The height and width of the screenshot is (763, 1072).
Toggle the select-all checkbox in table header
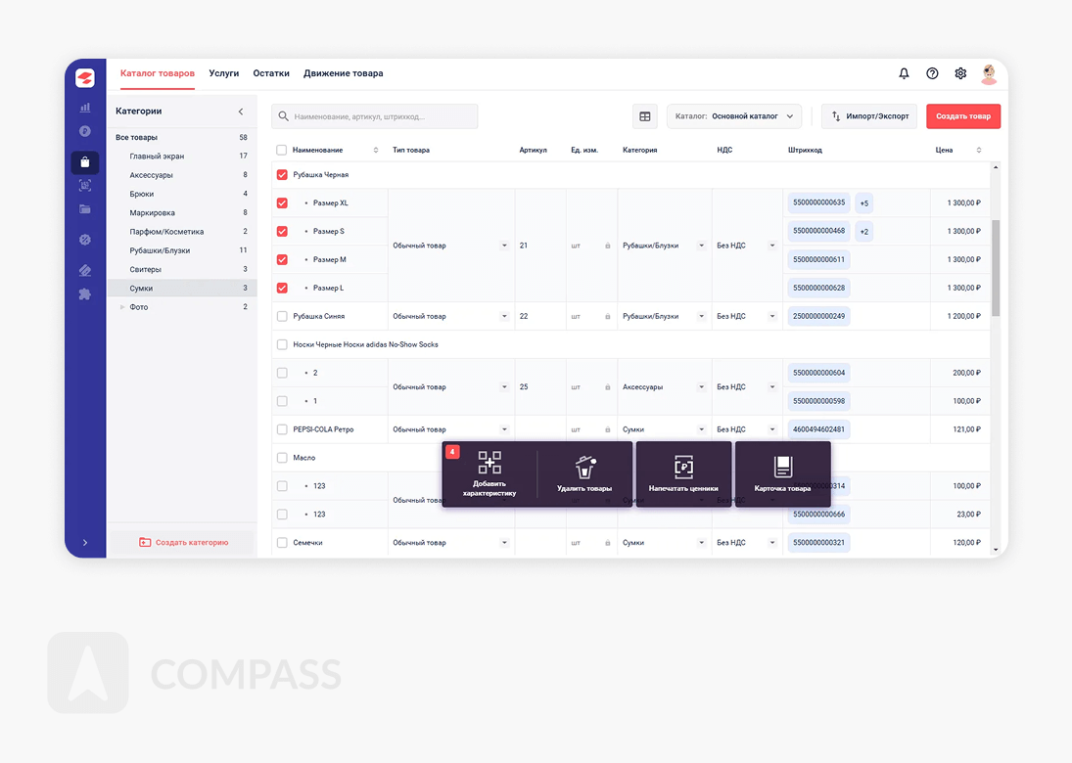[x=282, y=151]
